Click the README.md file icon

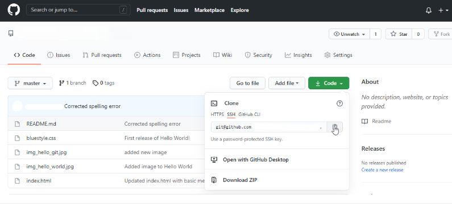(17, 124)
